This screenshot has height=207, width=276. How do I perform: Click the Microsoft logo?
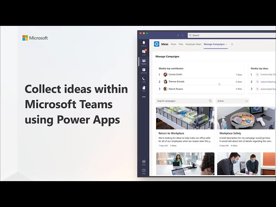[35, 38]
